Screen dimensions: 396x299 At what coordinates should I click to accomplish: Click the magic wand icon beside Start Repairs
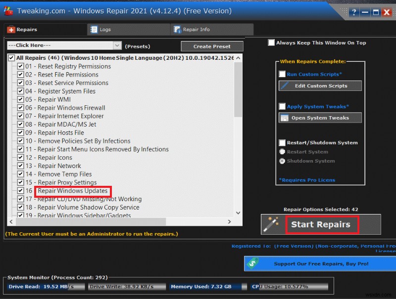click(270, 224)
